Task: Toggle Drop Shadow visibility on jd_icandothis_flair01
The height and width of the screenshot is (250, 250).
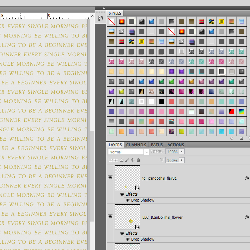Action: [x=128, y=200]
